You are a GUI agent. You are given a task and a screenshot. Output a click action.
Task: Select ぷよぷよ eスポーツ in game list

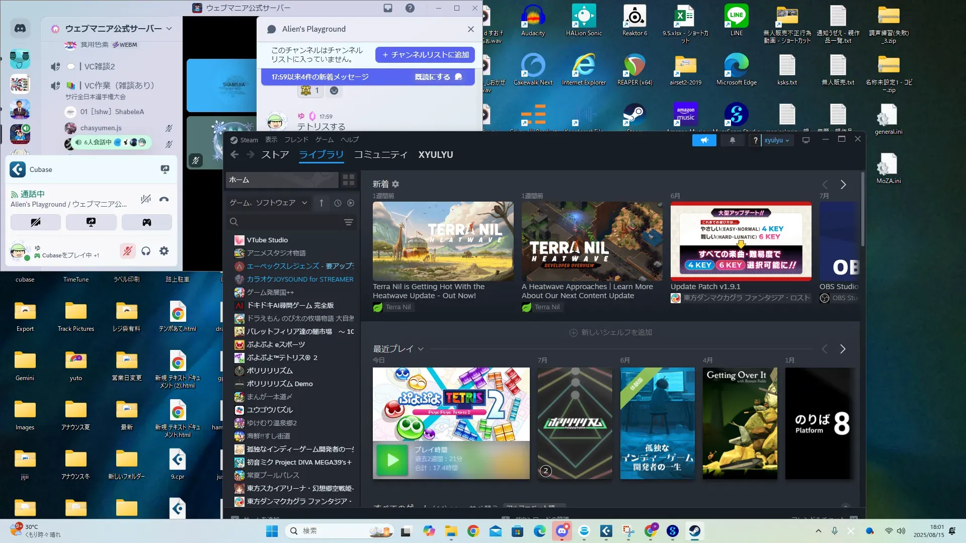tap(276, 345)
